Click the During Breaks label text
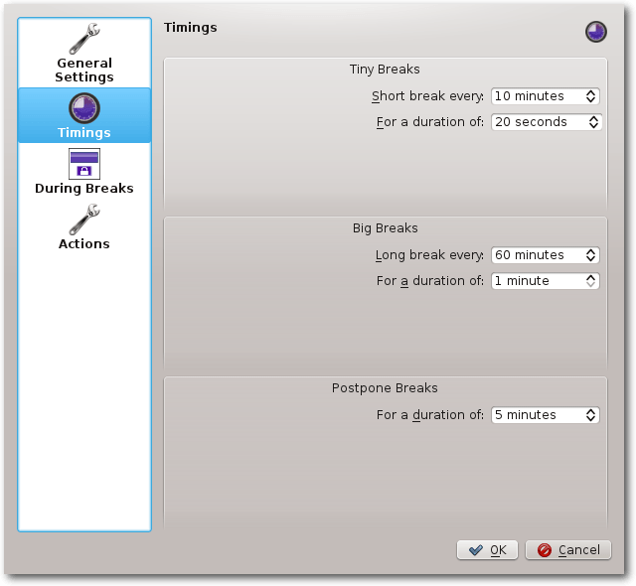 (x=84, y=189)
